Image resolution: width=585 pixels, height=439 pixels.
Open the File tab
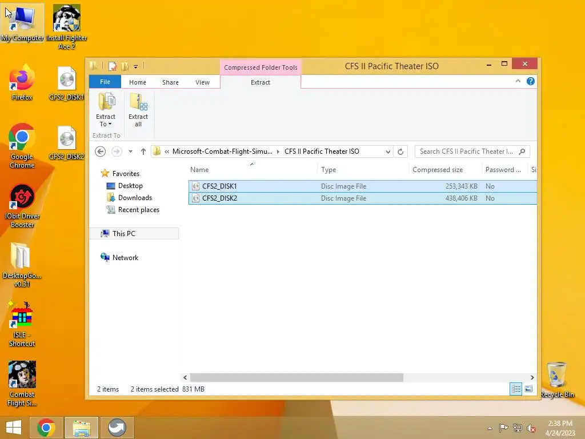point(105,82)
